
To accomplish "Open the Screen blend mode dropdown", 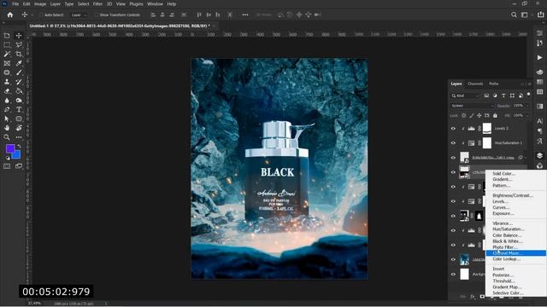I will (473, 106).
